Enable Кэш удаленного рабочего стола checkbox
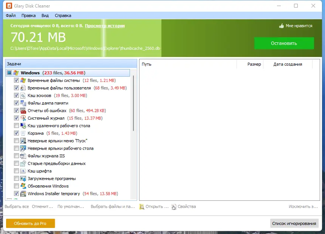Viewport: 325px width, 234px height. 16,126
